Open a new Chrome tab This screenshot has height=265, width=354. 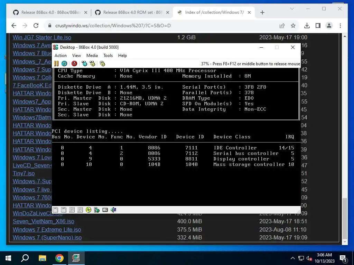pos(262,13)
